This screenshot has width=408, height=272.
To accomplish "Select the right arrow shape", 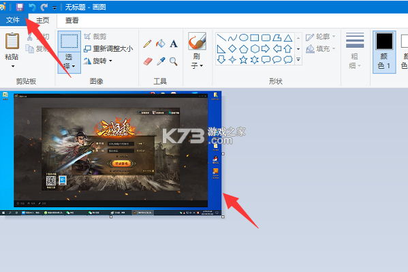I will (266, 48).
